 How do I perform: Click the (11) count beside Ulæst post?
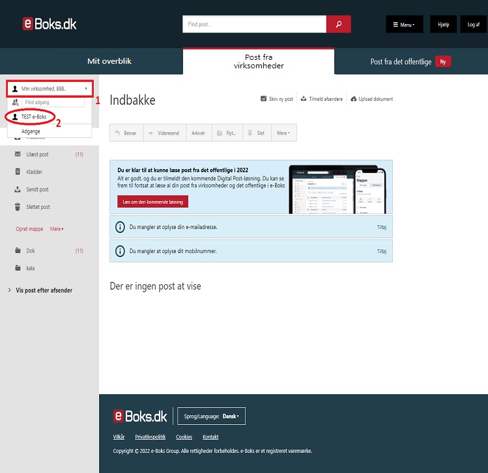79,154
